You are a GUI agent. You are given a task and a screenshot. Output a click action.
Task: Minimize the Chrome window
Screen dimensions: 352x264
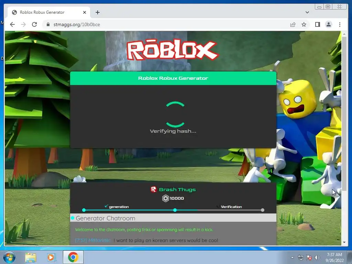click(x=319, y=7)
